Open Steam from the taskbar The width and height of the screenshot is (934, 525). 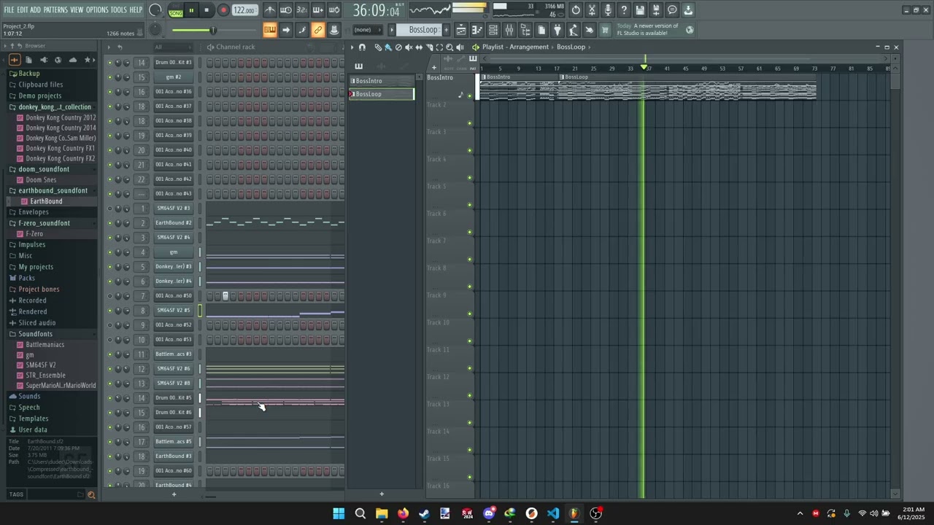coord(424,513)
